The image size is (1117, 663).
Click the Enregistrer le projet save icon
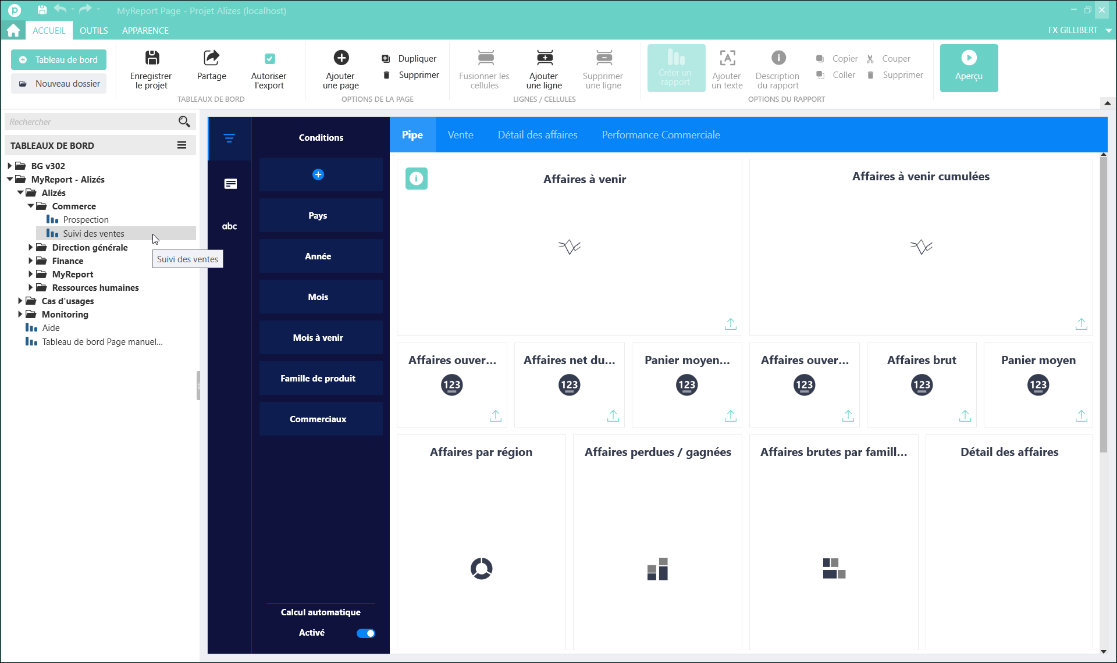click(152, 58)
